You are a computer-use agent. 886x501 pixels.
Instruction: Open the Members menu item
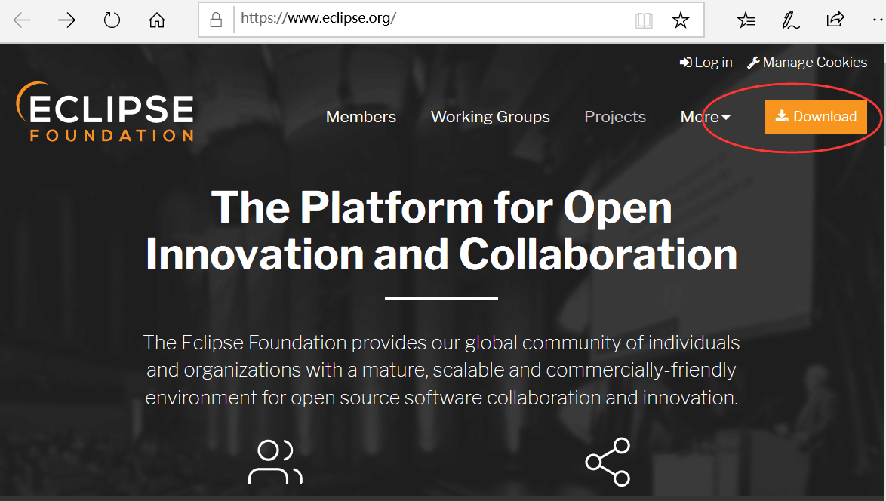click(361, 117)
